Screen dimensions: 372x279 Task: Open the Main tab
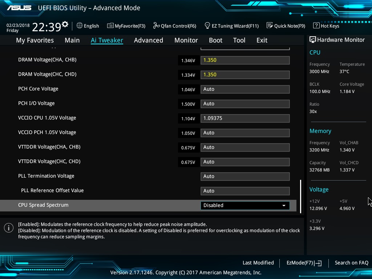tap(72, 40)
